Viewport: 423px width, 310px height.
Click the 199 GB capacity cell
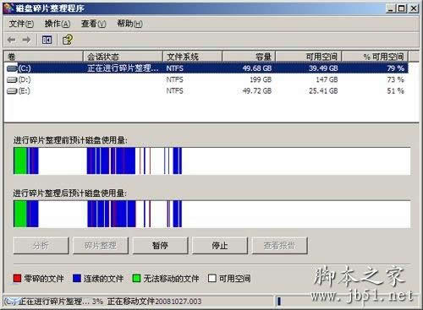[261, 79]
